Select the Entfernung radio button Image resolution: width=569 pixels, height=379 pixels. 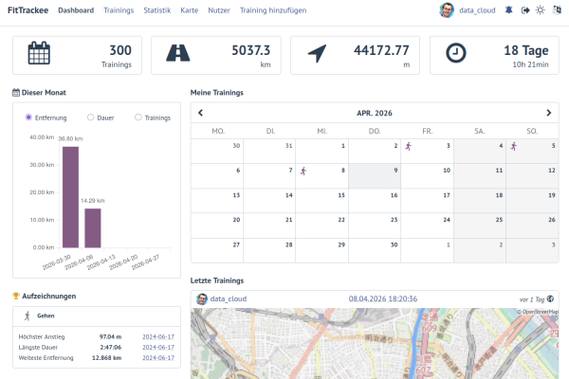[28, 117]
